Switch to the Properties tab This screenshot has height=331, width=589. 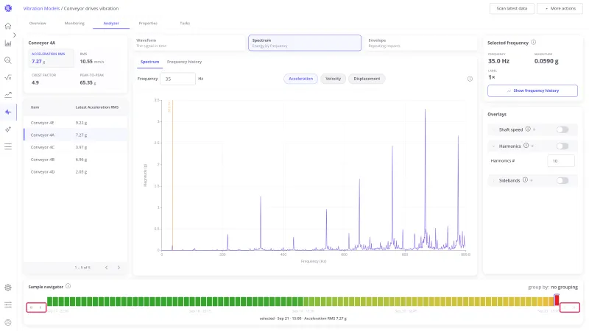[148, 24]
